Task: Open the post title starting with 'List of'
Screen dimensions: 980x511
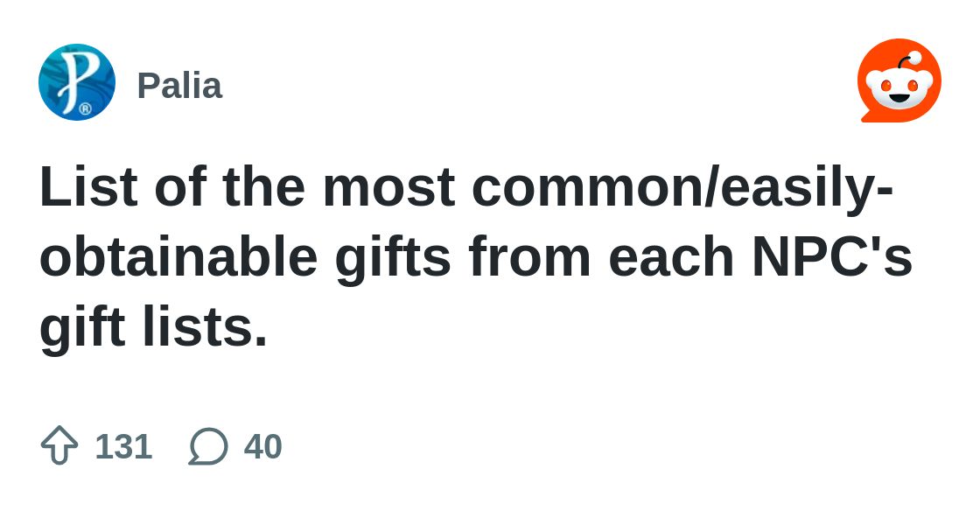Action: pyautogui.click(x=476, y=256)
